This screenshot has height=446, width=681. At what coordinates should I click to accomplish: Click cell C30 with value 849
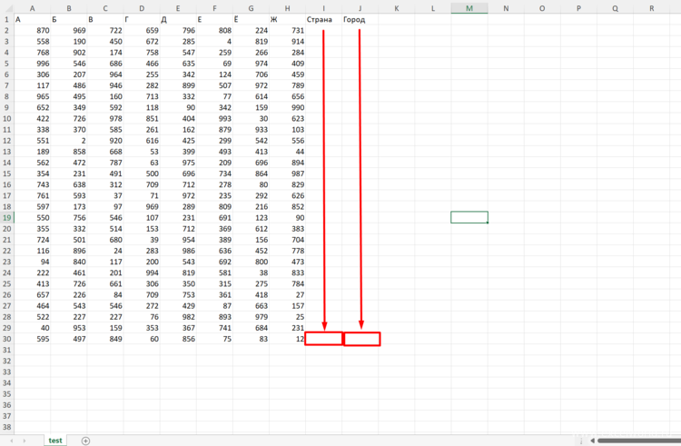coord(105,339)
